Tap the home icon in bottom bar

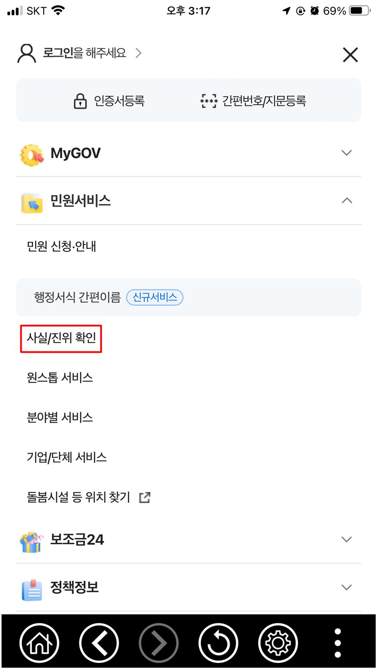(39, 643)
